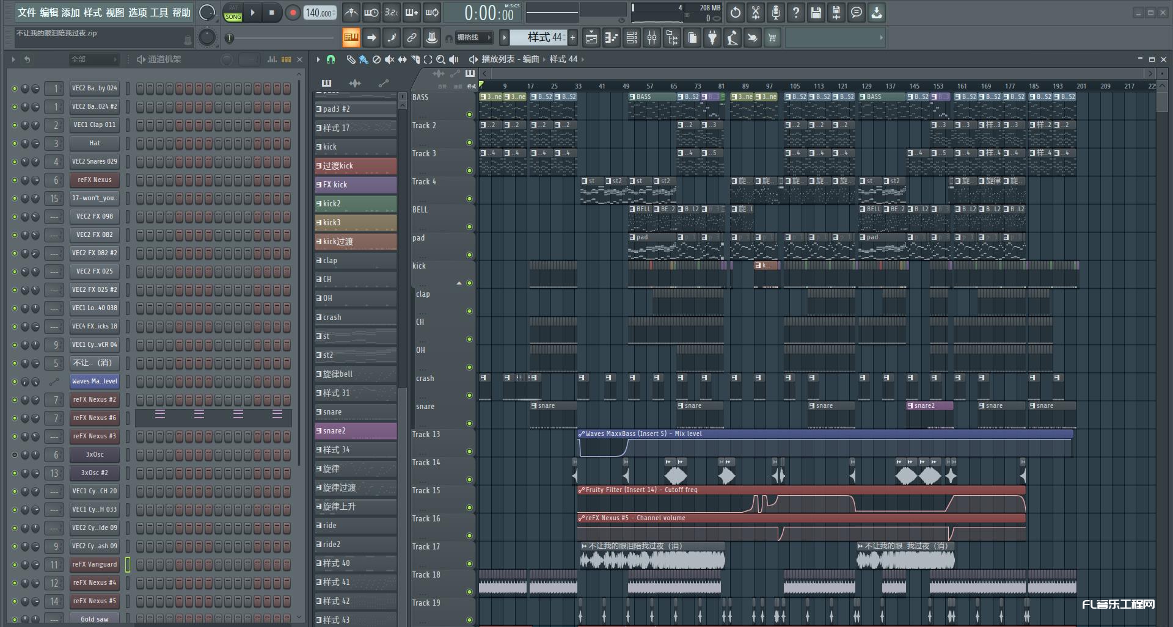Open the plugin picker plug icon
The width and height of the screenshot is (1173, 627).
click(x=712, y=38)
